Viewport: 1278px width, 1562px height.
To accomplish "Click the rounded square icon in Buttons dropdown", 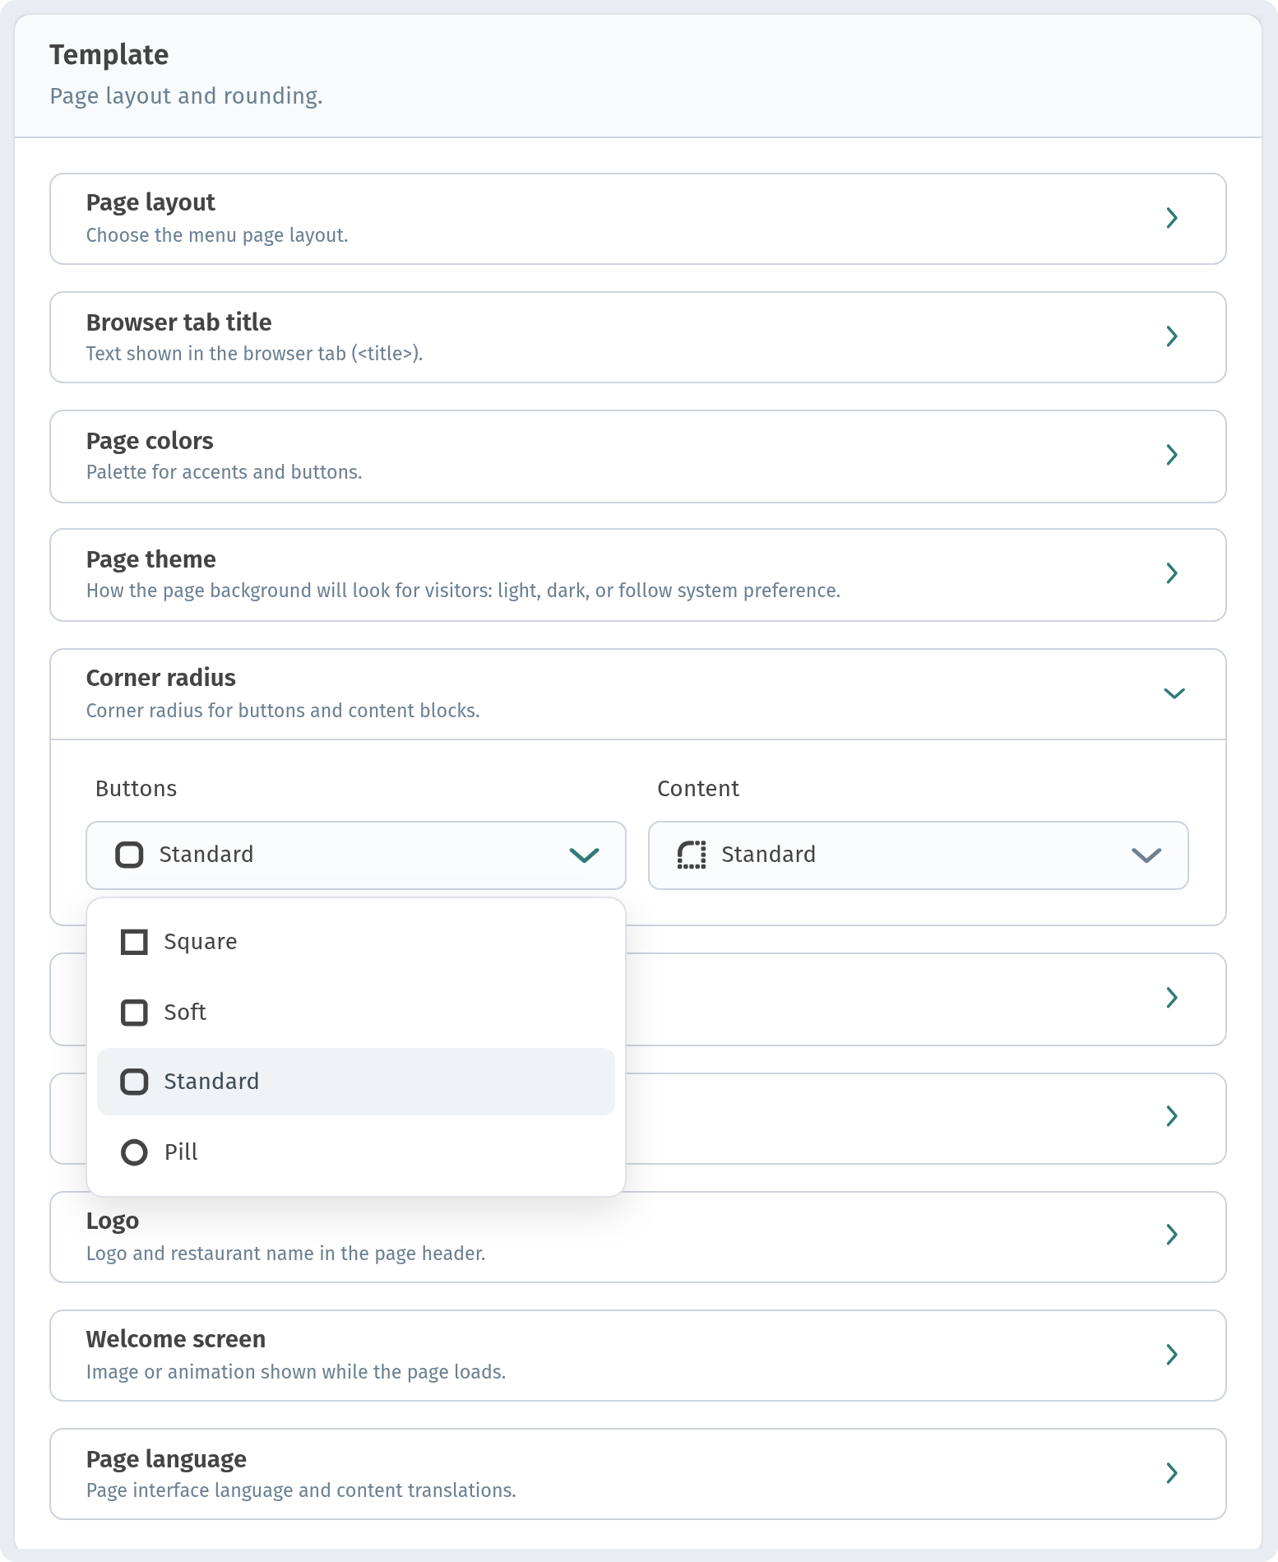I will (x=129, y=855).
